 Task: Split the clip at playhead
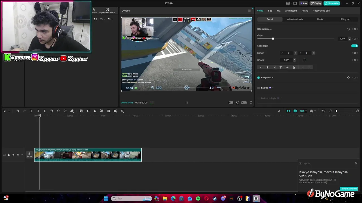[x=31, y=111]
